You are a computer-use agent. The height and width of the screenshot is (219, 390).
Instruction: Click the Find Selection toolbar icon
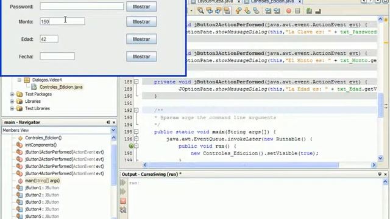click(x=200, y=11)
